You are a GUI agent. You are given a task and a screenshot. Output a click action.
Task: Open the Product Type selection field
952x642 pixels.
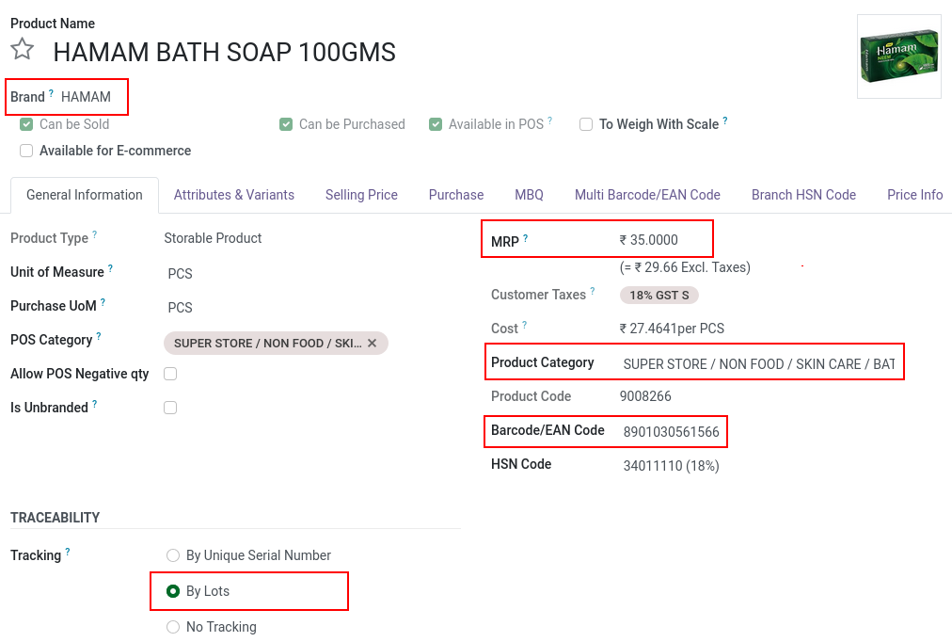click(x=213, y=238)
